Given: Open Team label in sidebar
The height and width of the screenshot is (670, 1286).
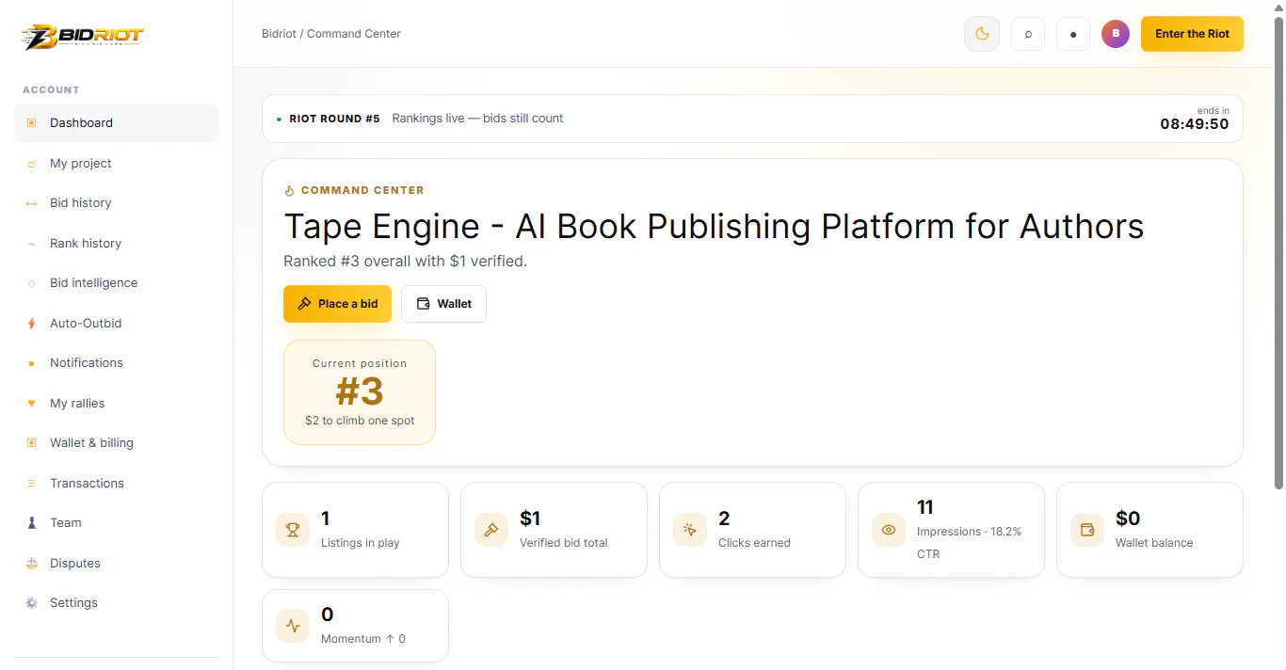Looking at the screenshot, I should (x=66, y=523).
